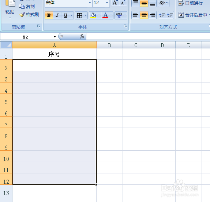Open underline style dropdown arrow
This screenshot has height=202, width=210.
click(x=71, y=15)
